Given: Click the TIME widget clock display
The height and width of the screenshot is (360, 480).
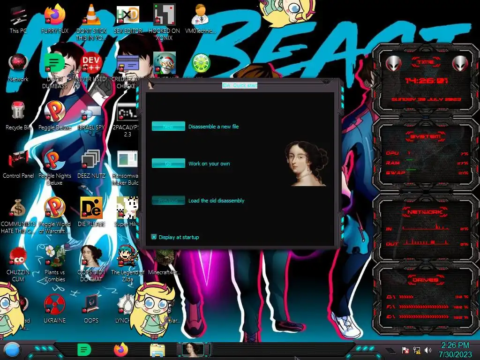Looking at the screenshot, I should coord(426,81).
